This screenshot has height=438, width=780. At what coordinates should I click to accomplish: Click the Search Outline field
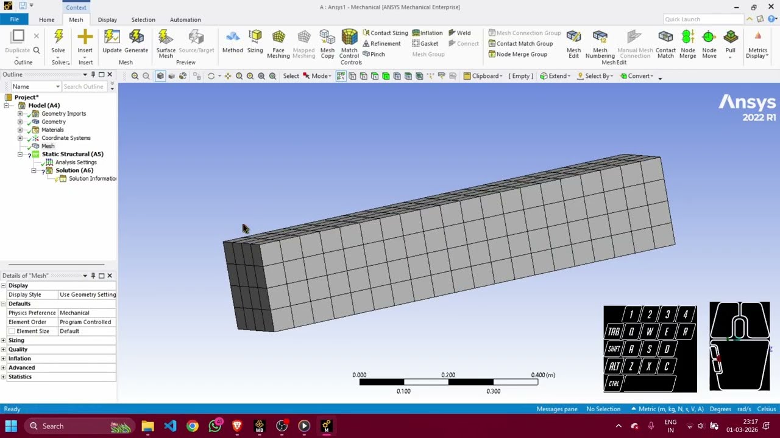click(x=85, y=86)
